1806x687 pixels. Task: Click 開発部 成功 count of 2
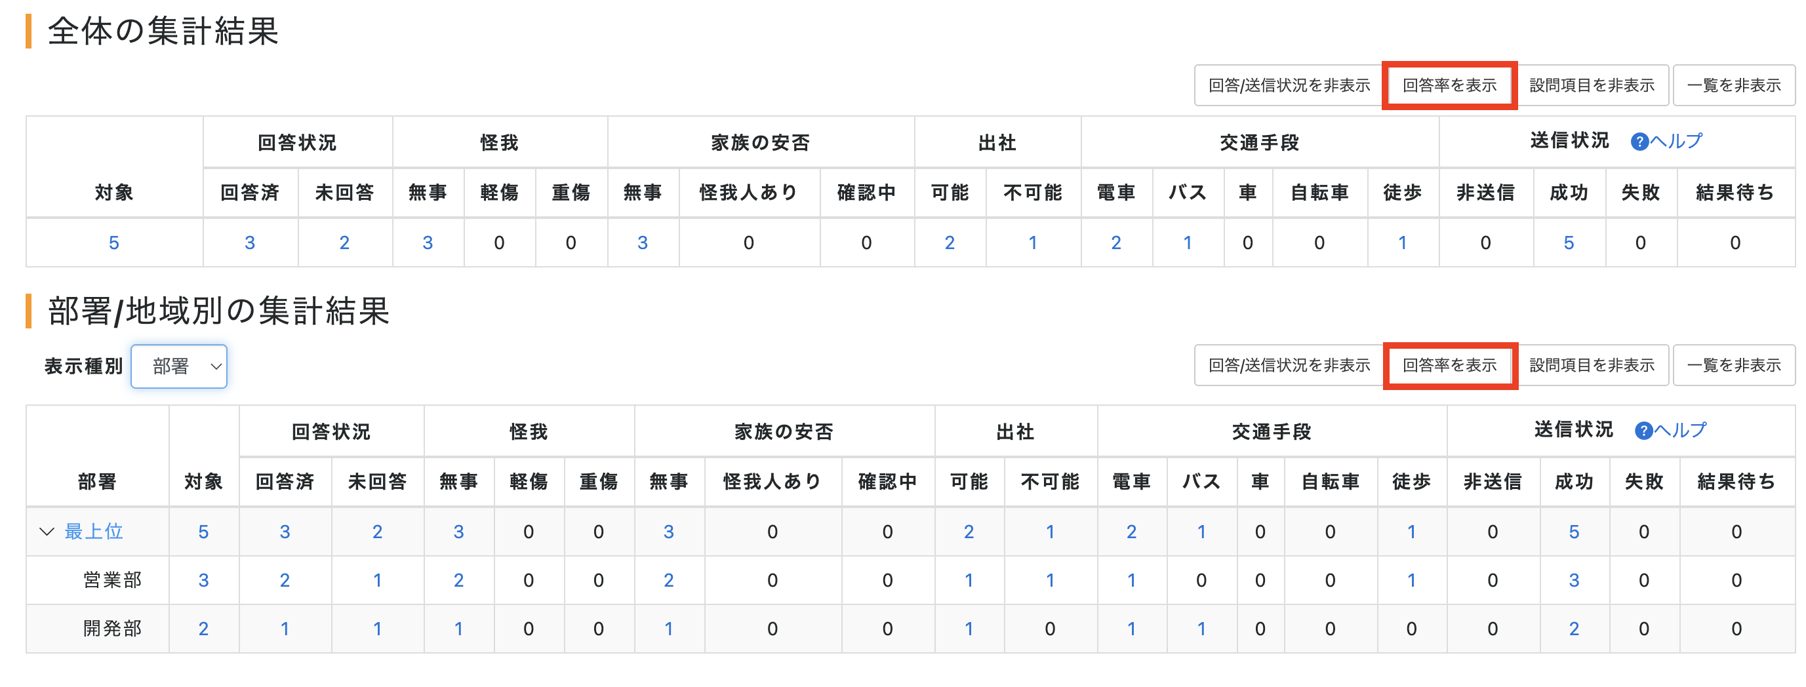pos(1573,629)
